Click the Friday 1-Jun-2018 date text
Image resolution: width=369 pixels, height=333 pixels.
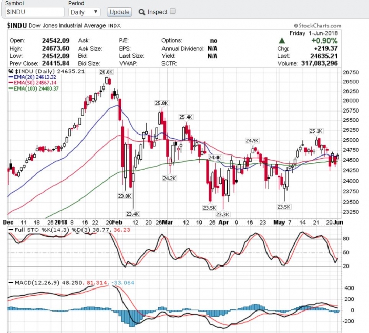(314, 33)
